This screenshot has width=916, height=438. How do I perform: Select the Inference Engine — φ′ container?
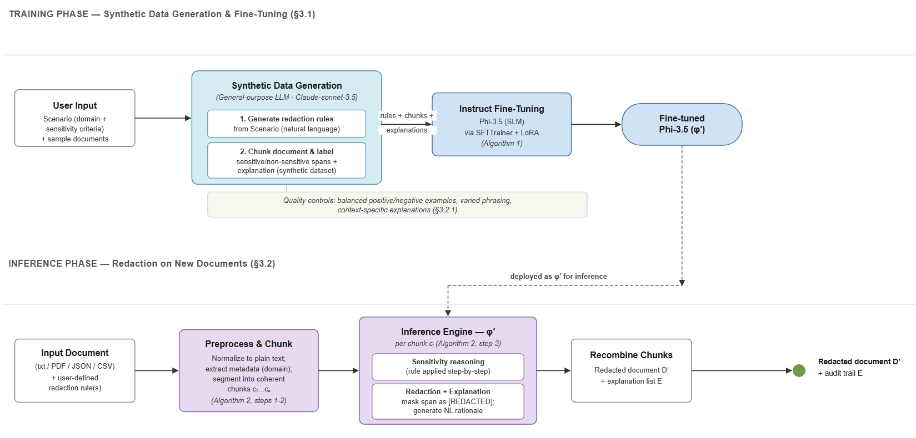point(448,370)
